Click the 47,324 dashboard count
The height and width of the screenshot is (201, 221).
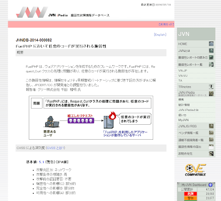point(210,189)
